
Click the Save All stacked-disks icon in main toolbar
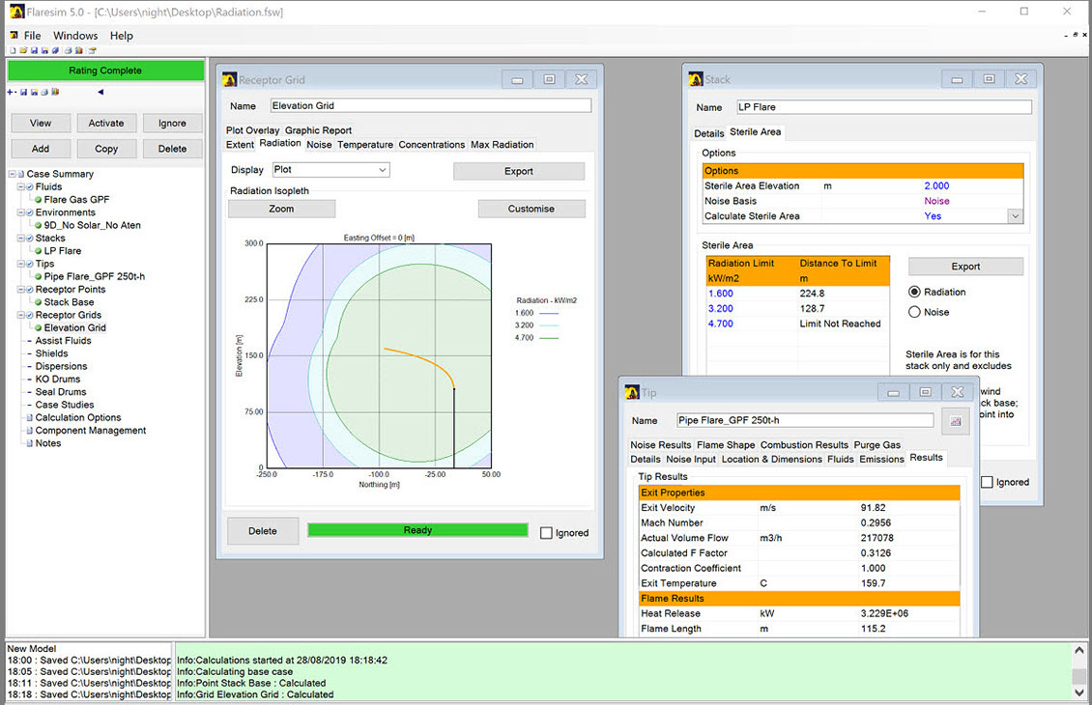pos(56,51)
